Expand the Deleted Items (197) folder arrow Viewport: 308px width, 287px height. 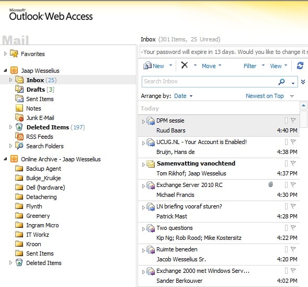(x=10, y=127)
